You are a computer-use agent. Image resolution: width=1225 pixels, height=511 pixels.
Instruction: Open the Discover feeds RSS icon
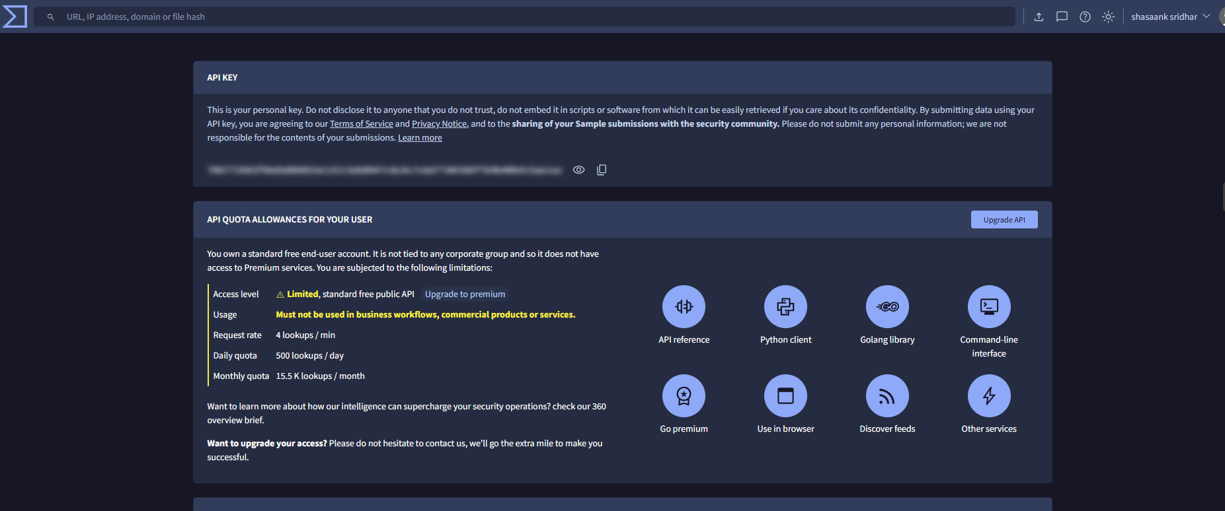(887, 395)
